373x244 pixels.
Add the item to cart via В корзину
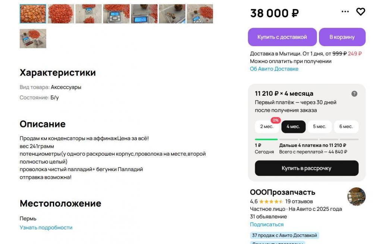point(343,37)
